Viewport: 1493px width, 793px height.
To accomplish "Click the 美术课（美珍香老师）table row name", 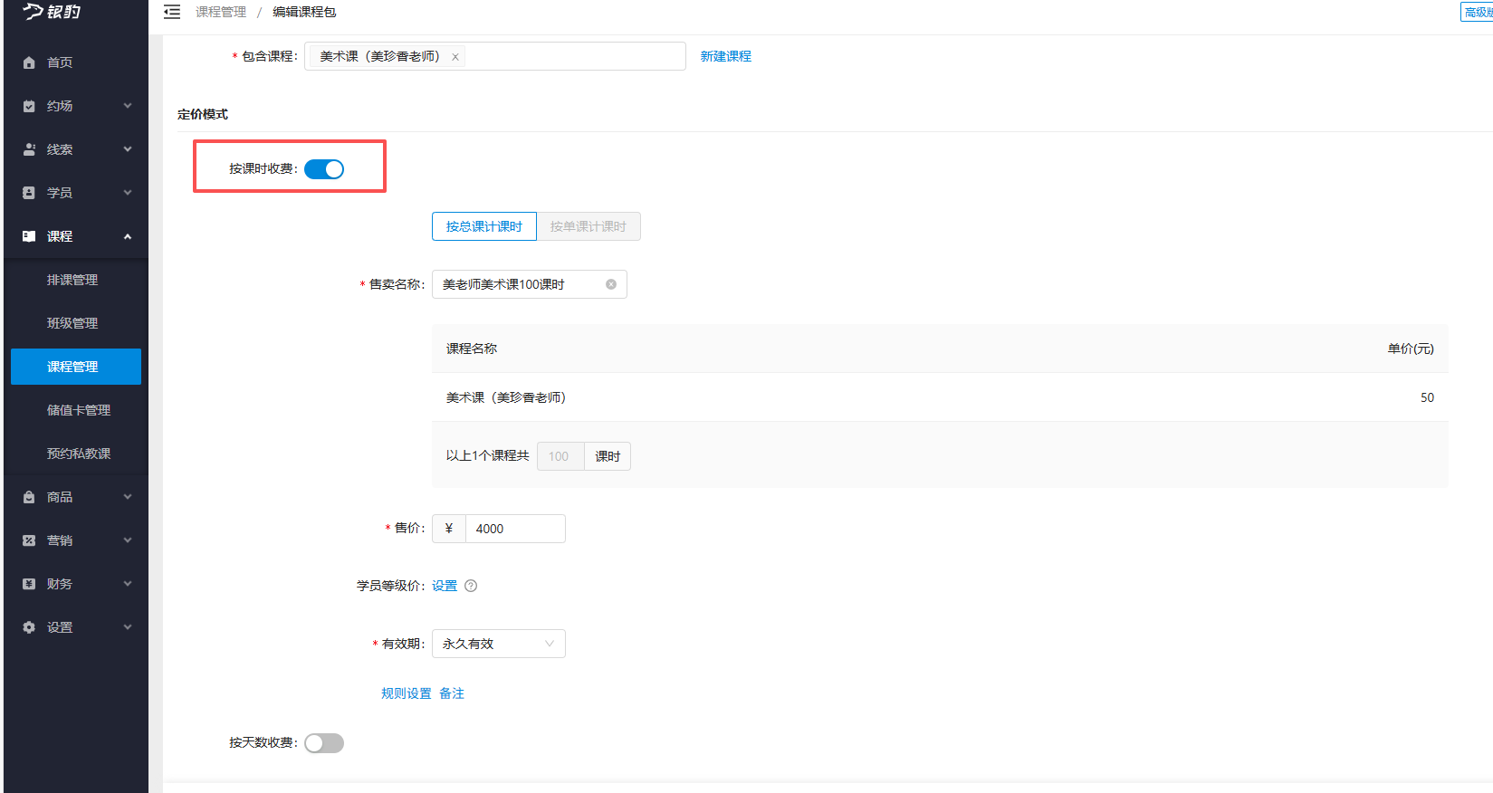I will pos(506,397).
